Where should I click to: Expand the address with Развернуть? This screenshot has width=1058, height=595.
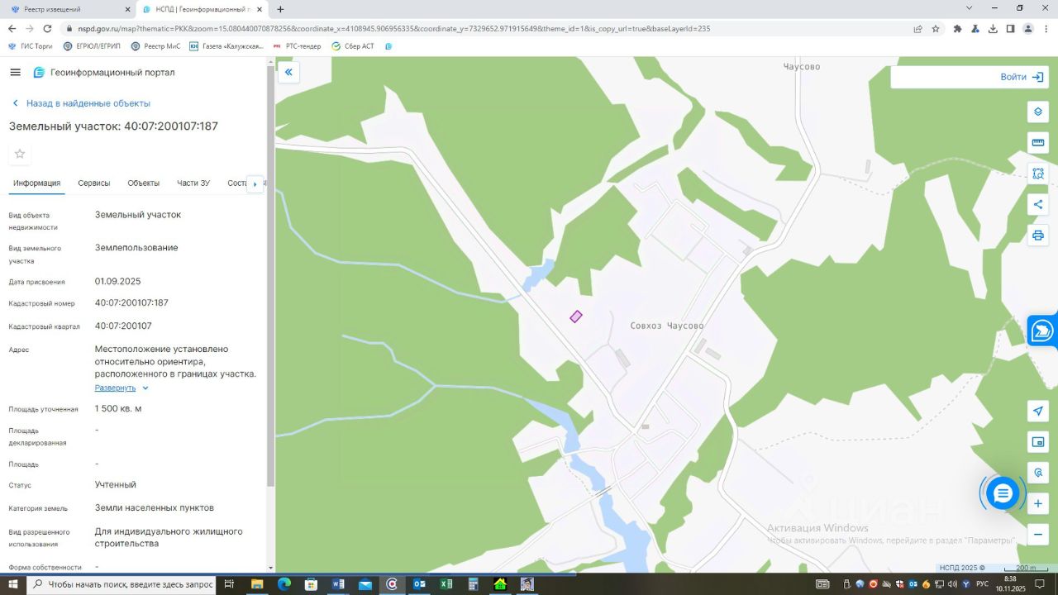[x=122, y=388]
